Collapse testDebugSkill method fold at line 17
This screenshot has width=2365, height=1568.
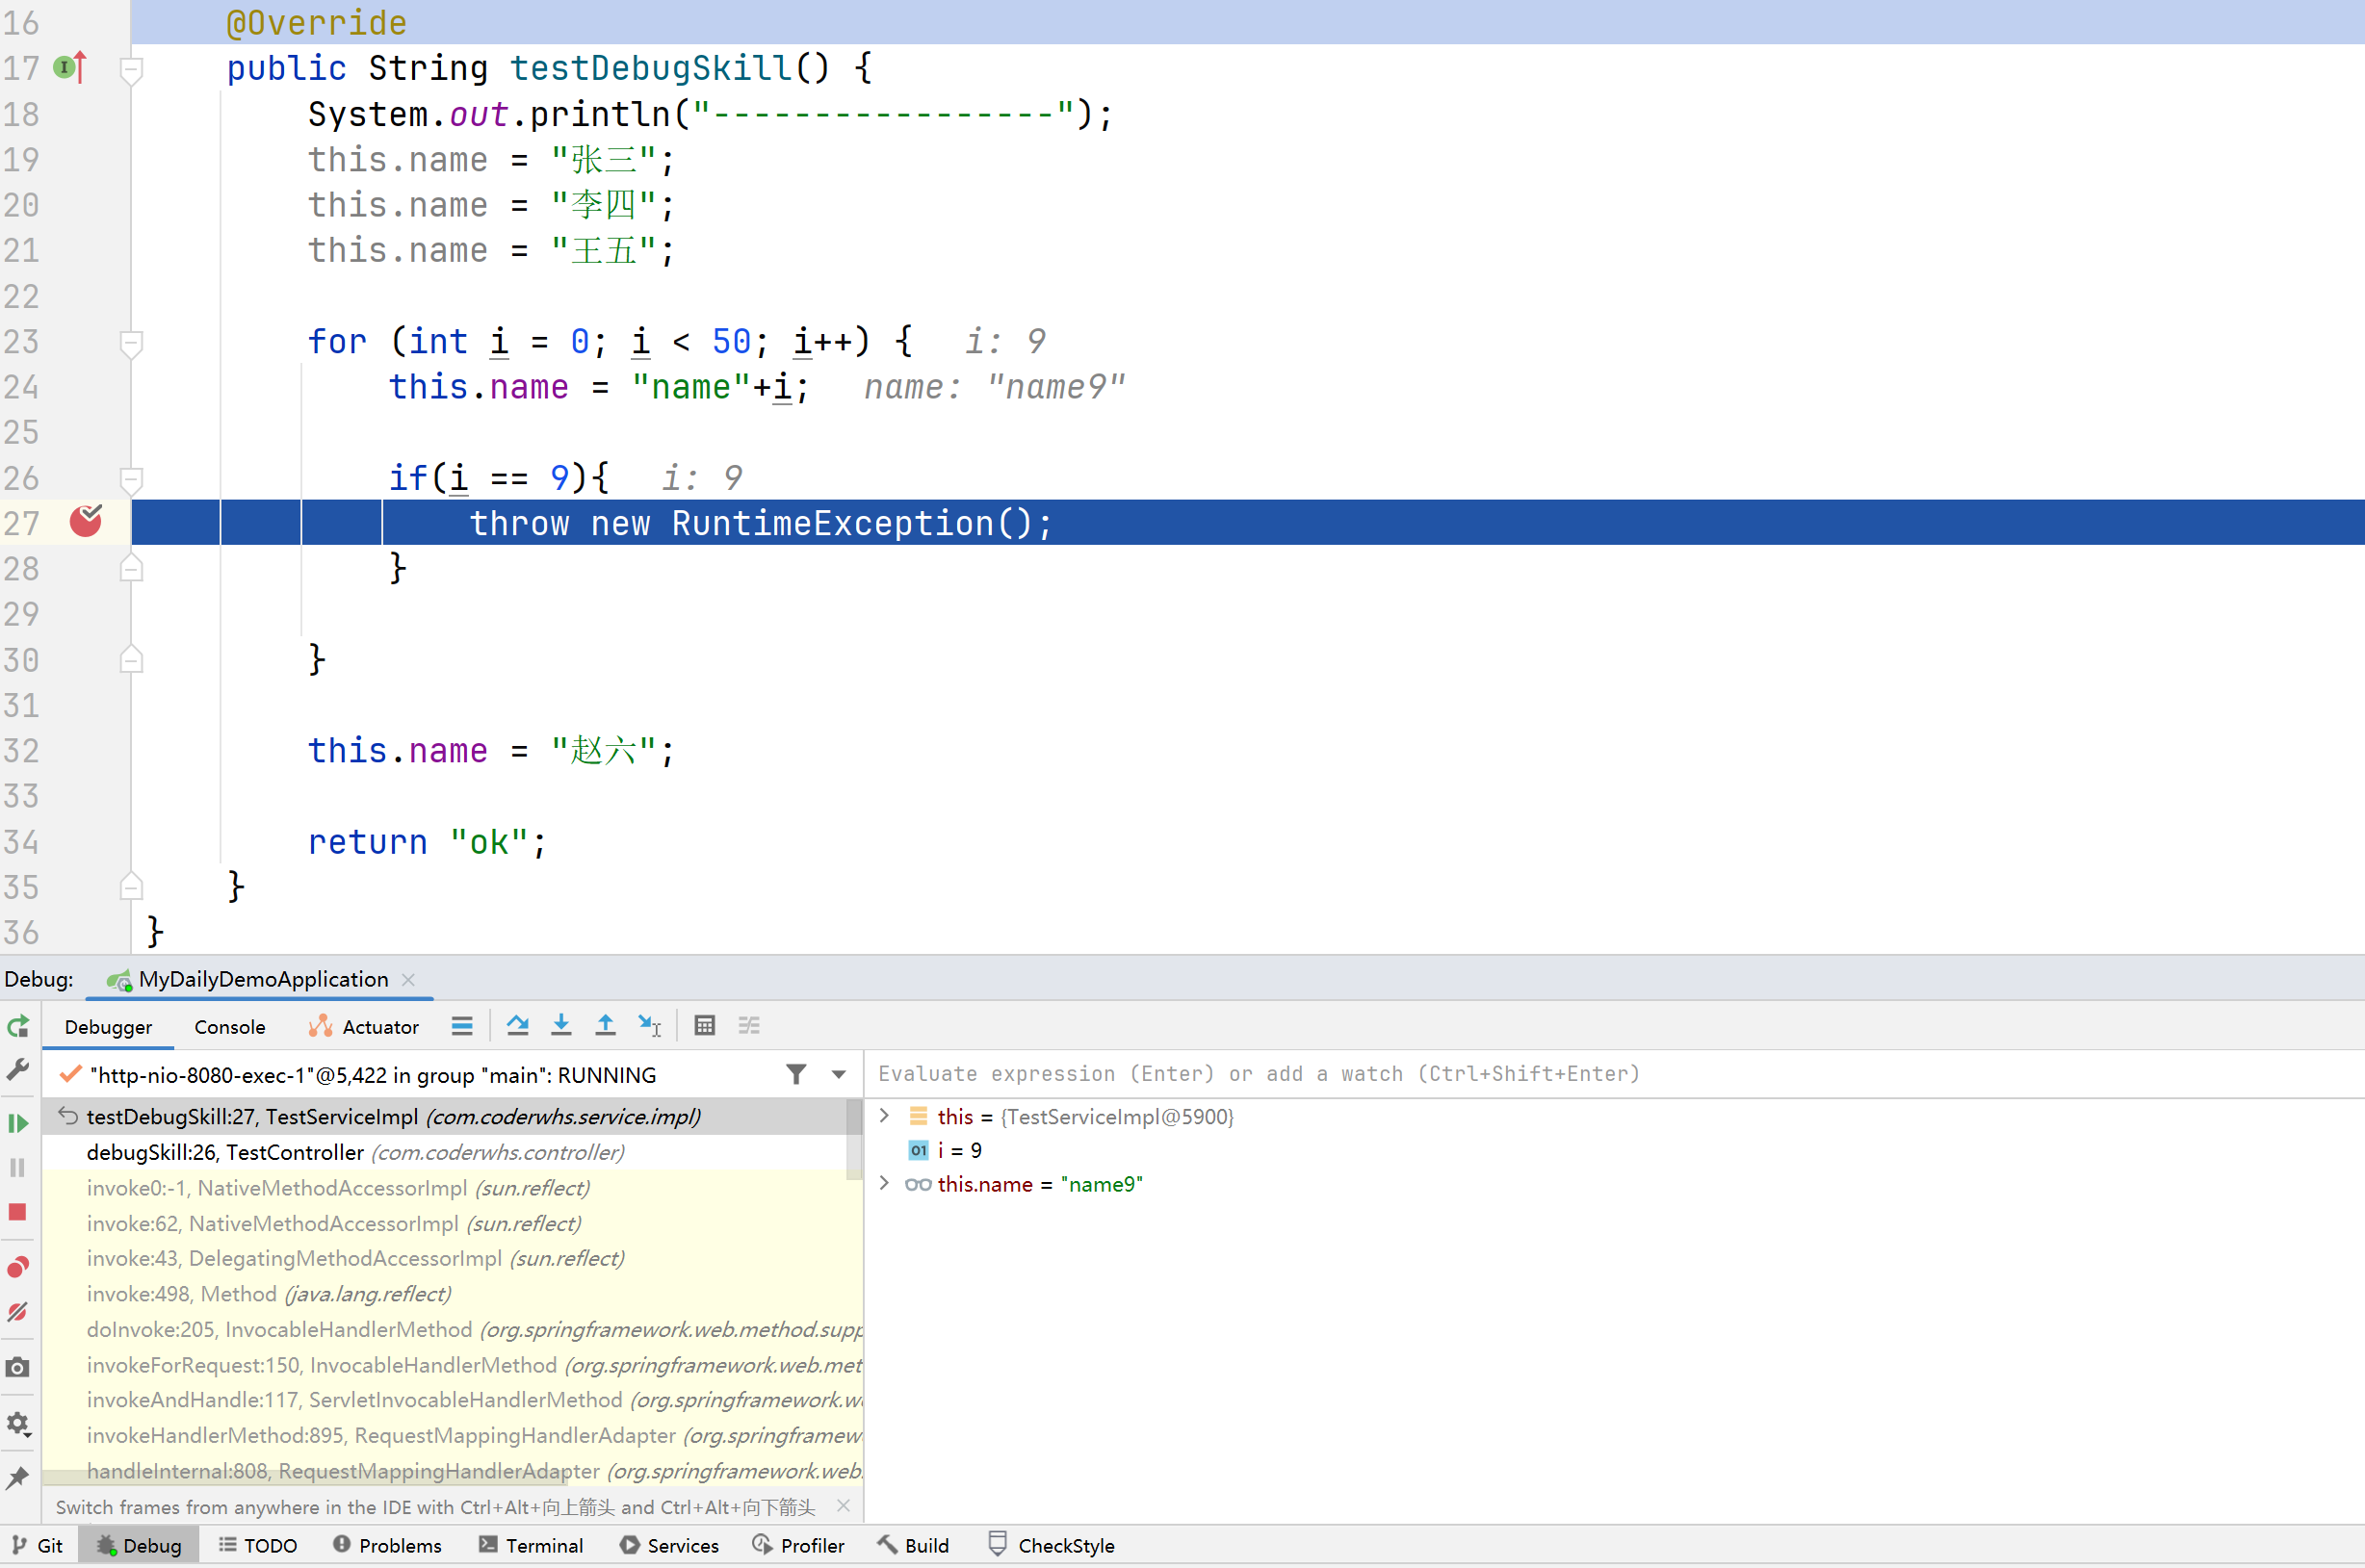coord(131,70)
